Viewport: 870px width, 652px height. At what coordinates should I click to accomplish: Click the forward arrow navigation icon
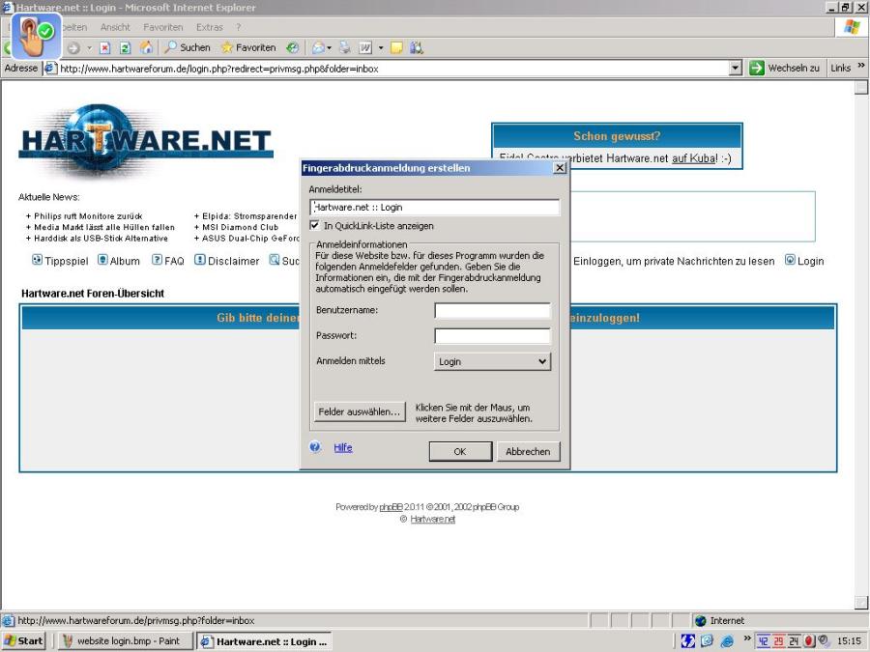coord(73,48)
